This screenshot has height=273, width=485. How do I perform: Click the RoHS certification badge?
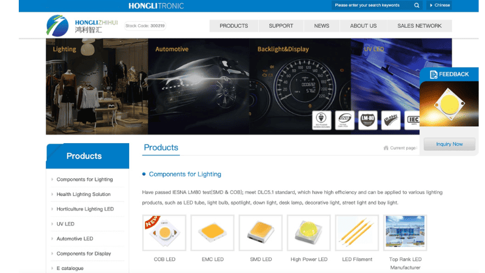coord(390,120)
